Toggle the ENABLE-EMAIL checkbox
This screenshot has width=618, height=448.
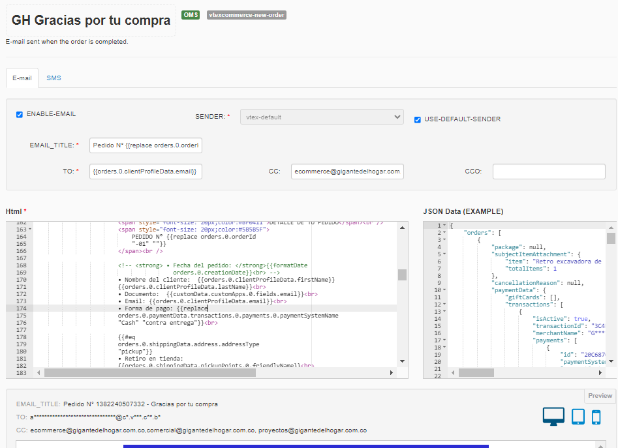pyautogui.click(x=20, y=114)
